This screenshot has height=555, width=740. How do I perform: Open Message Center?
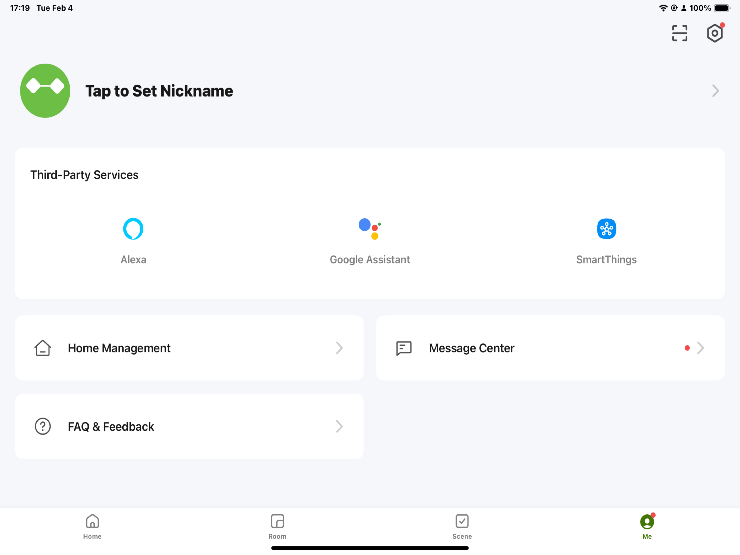[550, 348]
